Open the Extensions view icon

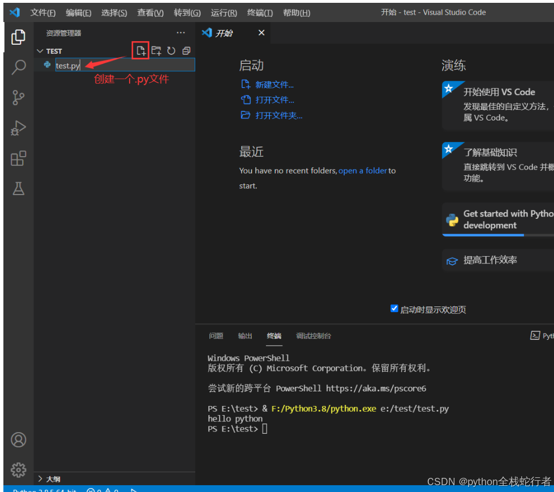point(18,158)
